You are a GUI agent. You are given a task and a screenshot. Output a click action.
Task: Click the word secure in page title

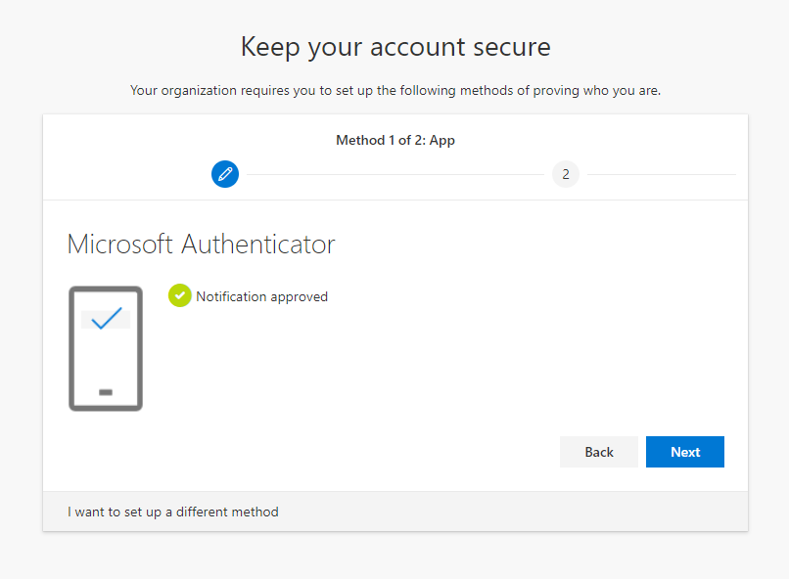tap(512, 47)
